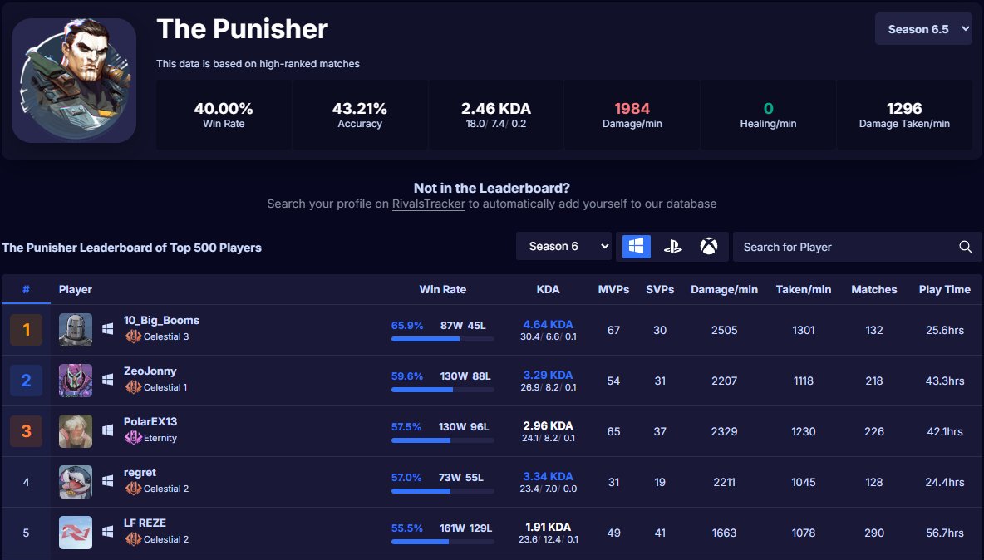Click 10_Big_Booms avatar image

click(x=76, y=330)
